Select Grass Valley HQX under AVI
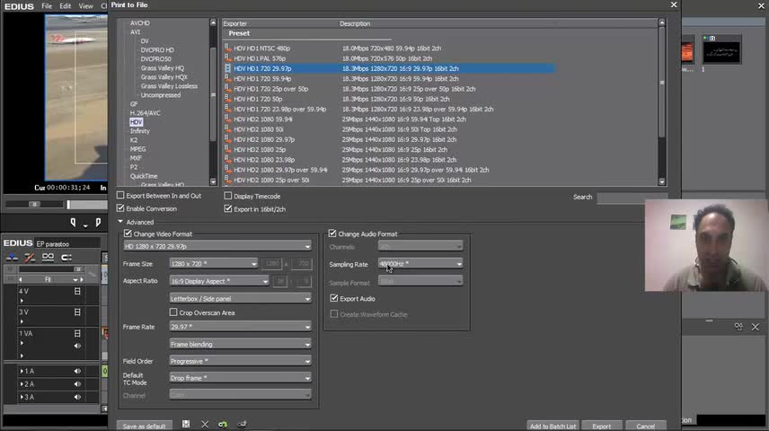This screenshot has height=431, width=769. [164, 77]
